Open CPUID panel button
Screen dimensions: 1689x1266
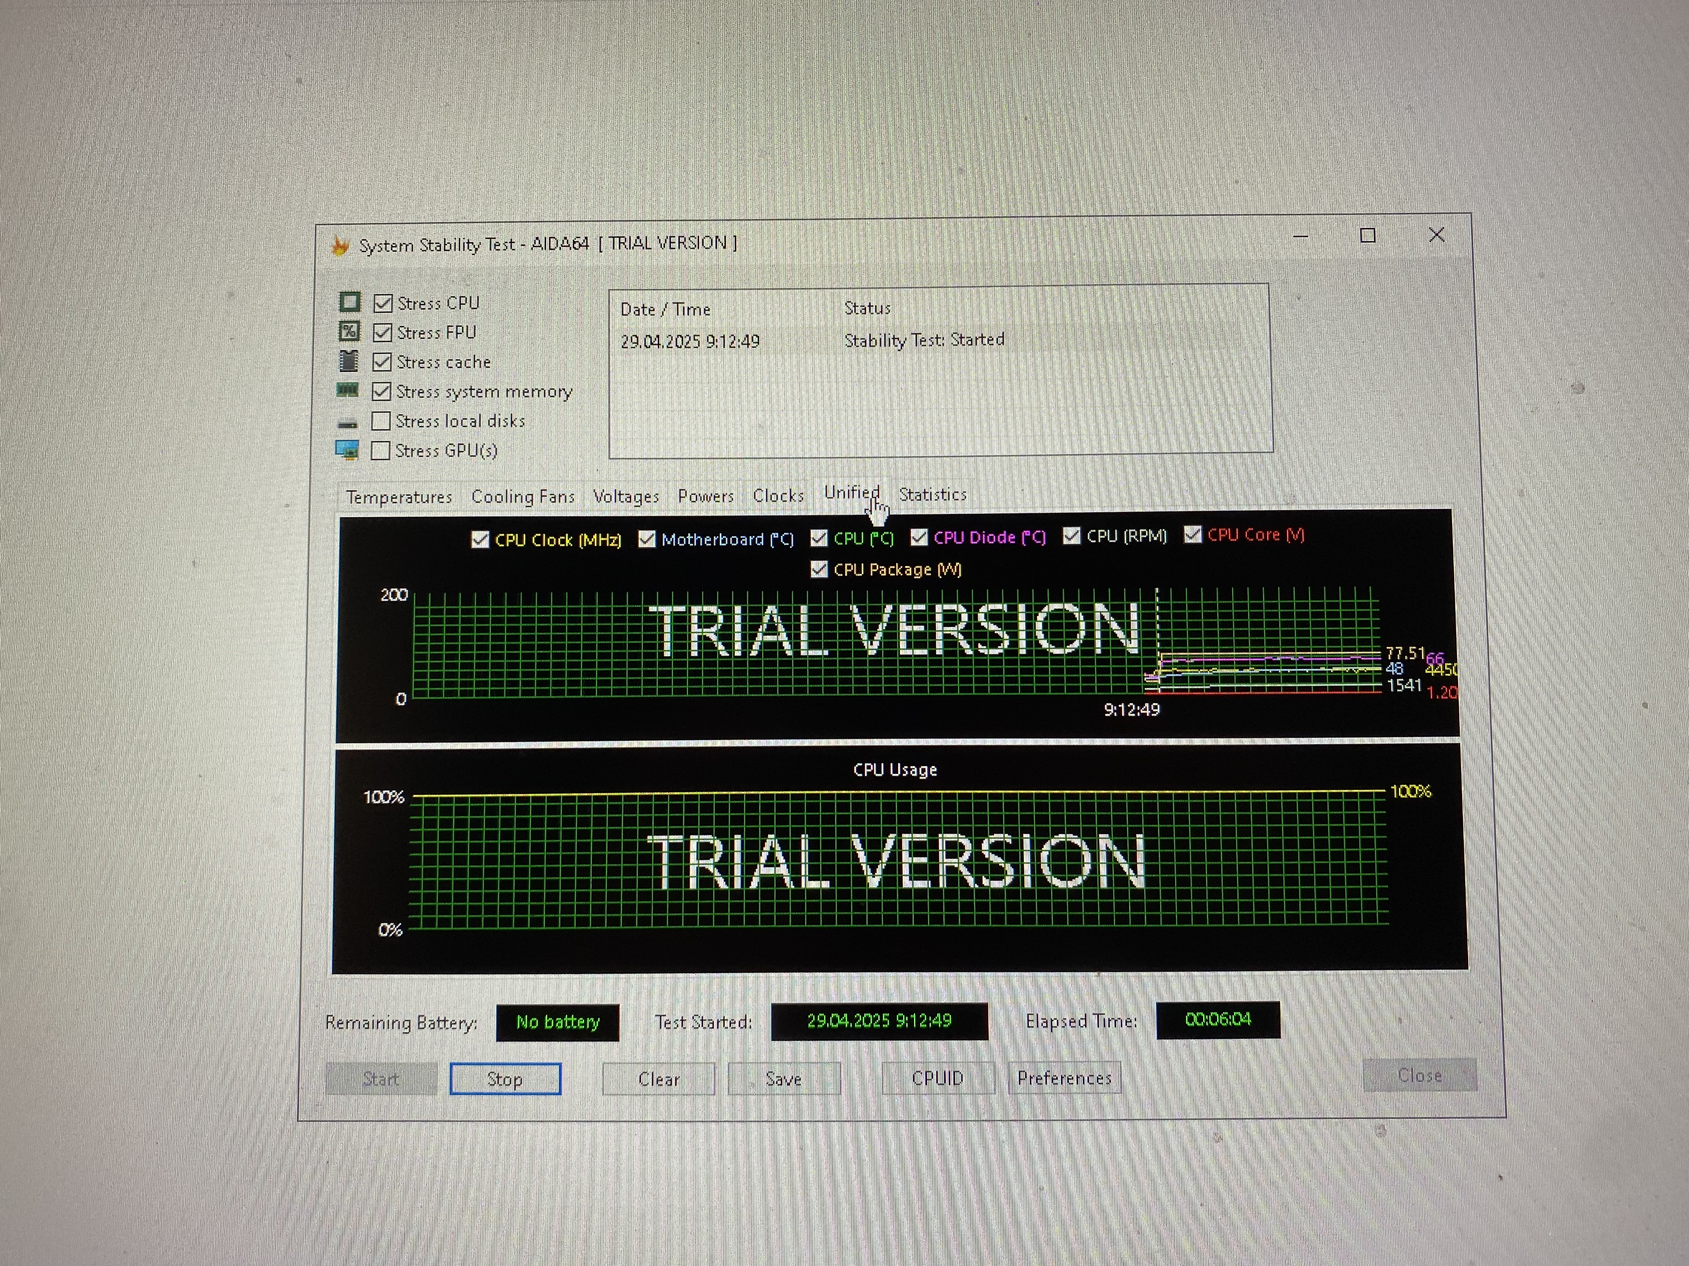point(937,1078)
